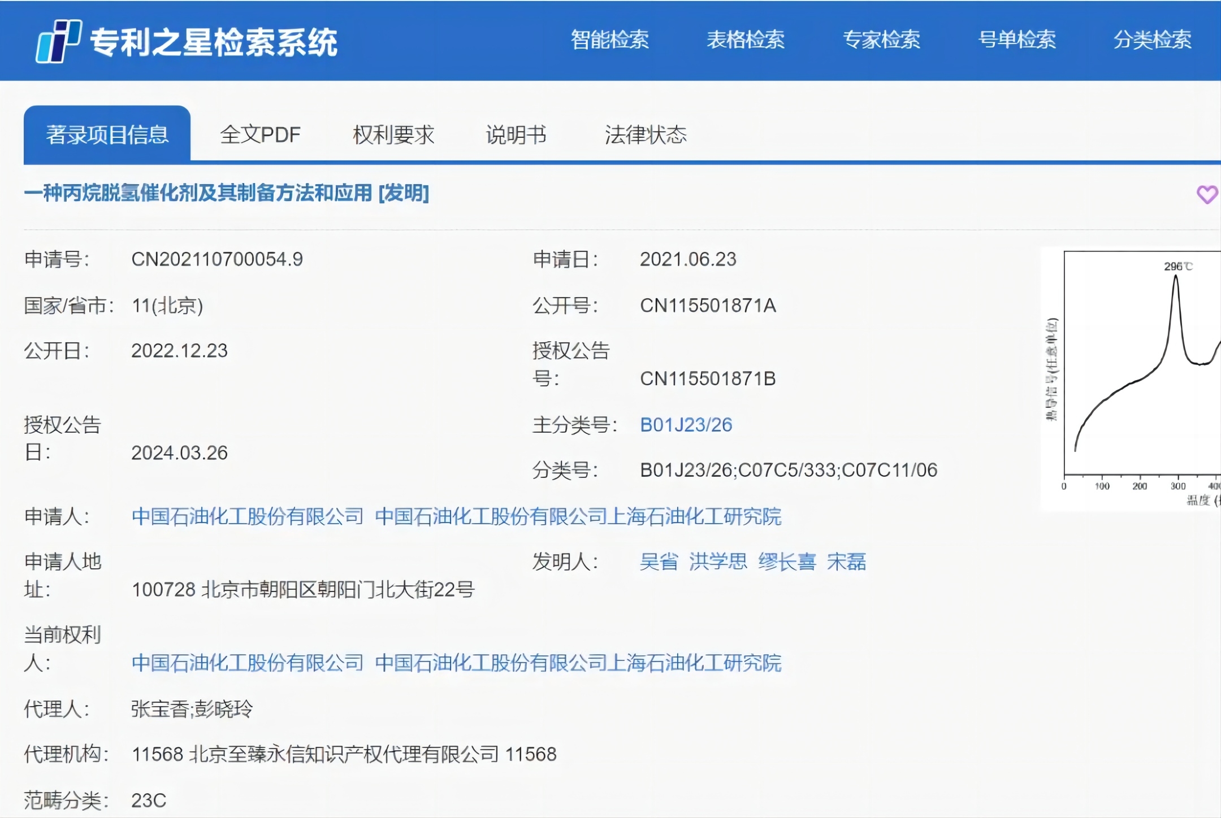Screen dimensions: 1221x818
Task: Open 表格检索 in the top navigation
Action: [x=746, y=40]
